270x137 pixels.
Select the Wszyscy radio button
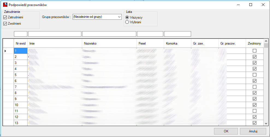[x=127, y=18]
